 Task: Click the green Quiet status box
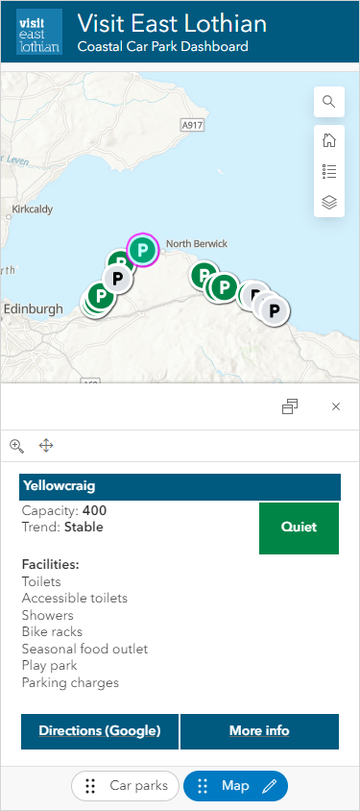point(300,528)
